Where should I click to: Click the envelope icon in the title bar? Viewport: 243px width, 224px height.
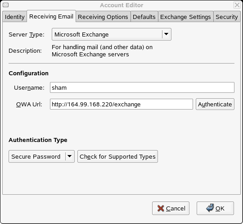6,5
